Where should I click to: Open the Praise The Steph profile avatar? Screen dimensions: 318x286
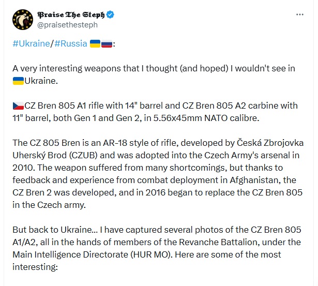(x=23, y=20)
